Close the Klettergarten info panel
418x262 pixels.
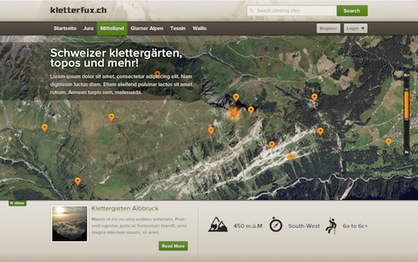point(17,203)
